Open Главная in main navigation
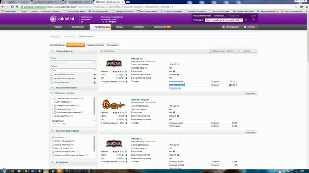Screen dimensions: 309x173 pos(57,27)
